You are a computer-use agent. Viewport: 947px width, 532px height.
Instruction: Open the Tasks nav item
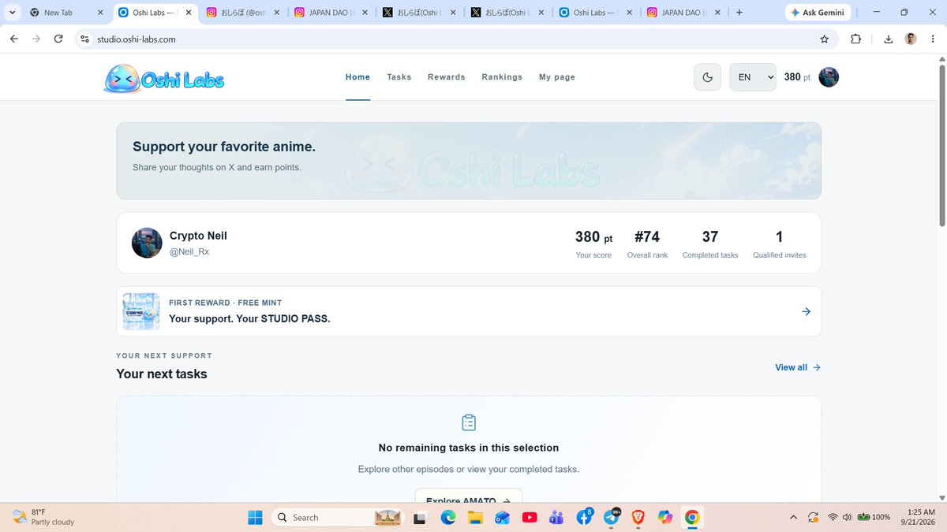[x=399, y=77]
